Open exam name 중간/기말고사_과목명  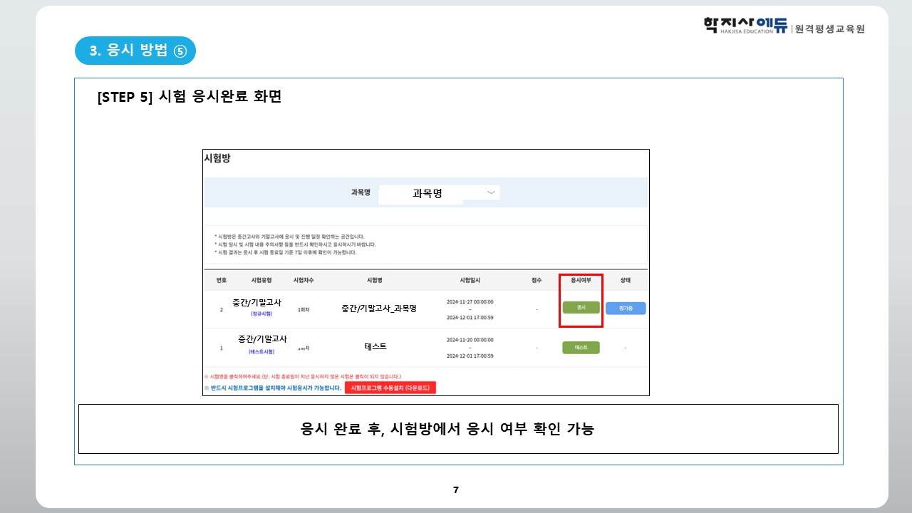click(x=378, y=309)
